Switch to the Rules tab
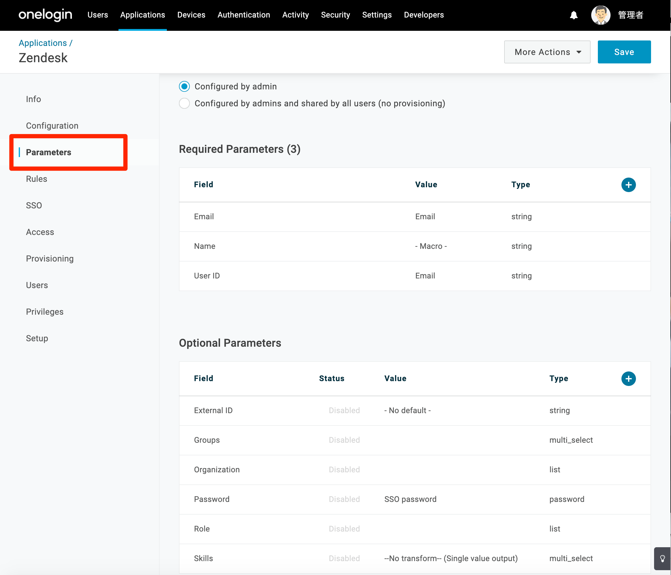This screenshot has width=671, height=575. [x=37, y=178]
